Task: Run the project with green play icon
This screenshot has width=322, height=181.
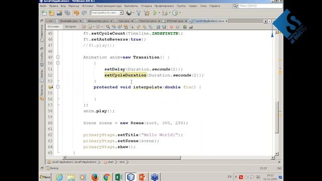Action: click(x=155, y=13)
